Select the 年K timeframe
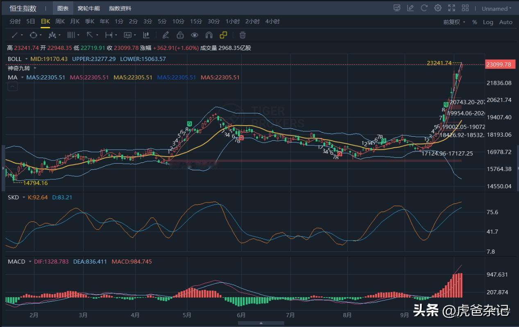 click(104, 22)
